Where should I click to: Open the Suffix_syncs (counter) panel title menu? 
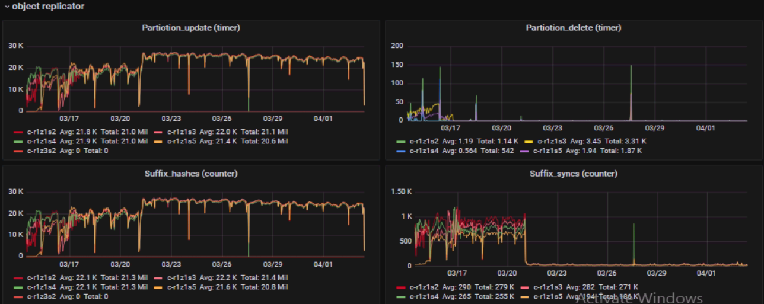pyautogui.click(x=574, y=174)
